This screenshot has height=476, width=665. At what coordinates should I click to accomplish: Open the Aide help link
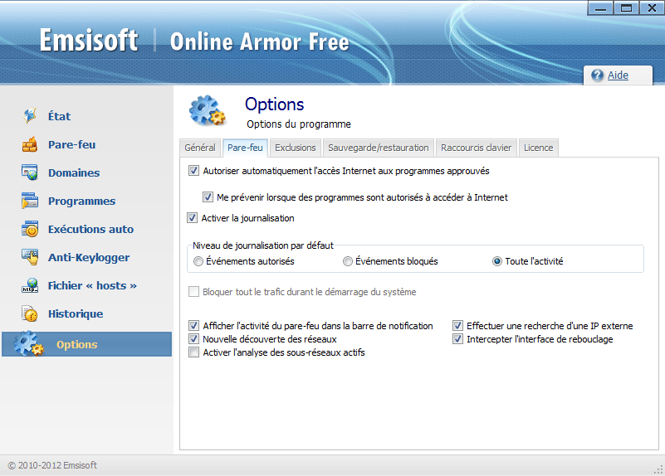click(618, 75)
